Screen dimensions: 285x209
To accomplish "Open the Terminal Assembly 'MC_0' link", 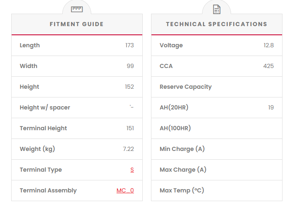I will click(125, 190).
